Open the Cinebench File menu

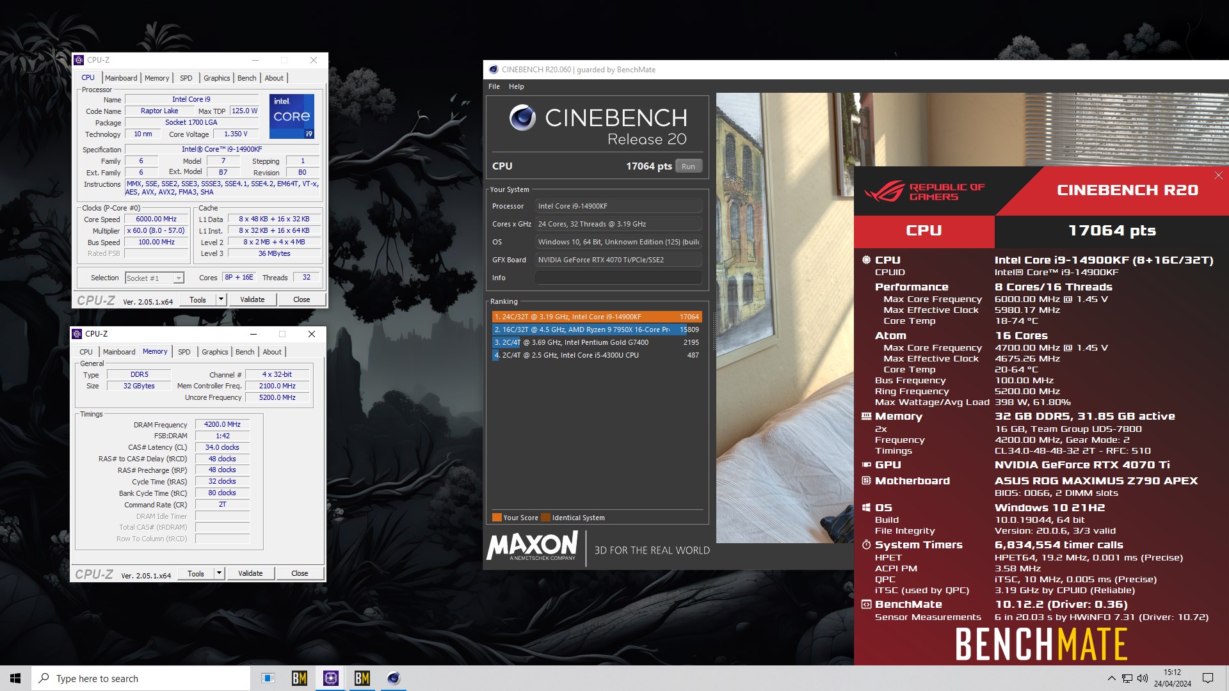click(494, 86)
